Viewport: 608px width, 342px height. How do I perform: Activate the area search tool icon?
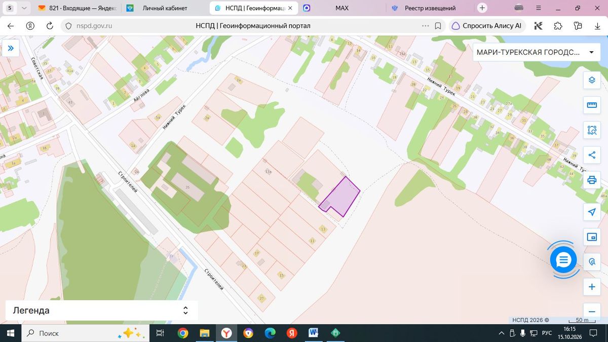(591, 130)
